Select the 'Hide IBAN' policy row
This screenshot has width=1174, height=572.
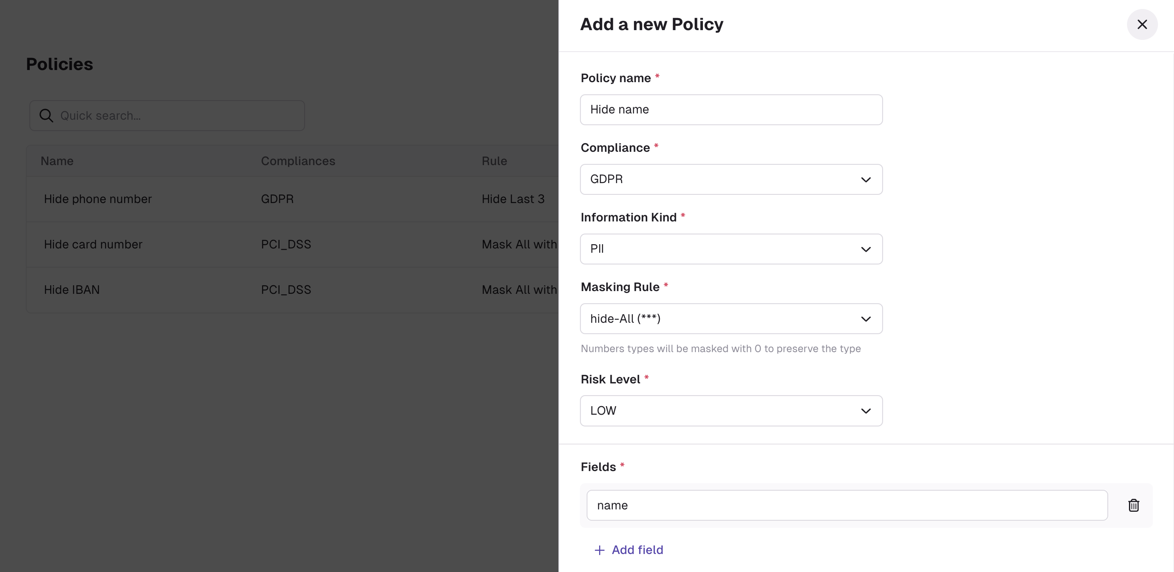(x=292, y=290)
